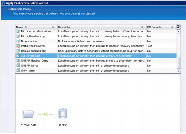Click the Partial-volume Mirror policy icon
This screenshot has height=134, width=186.
[x=18, y=46]
